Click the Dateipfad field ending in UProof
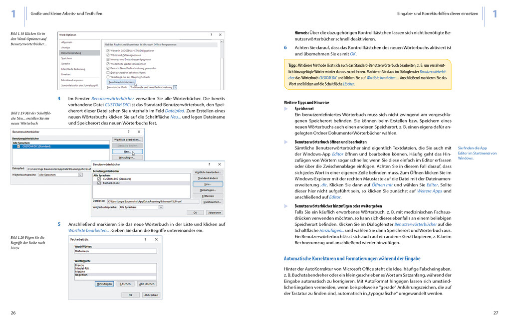The height and width of the screenshot is (321, 509). tap(153, 201)
